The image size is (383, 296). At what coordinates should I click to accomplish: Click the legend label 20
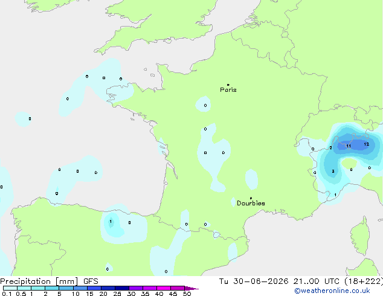[x=103, y=294]
